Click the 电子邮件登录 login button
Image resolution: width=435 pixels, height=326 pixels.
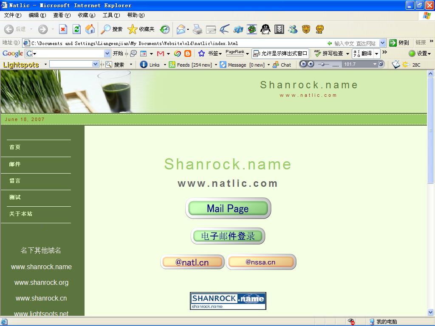(x=228, y=236)
